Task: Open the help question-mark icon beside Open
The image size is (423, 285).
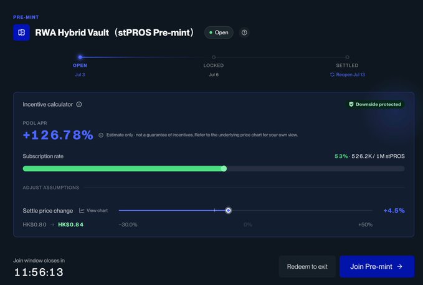Action: [x=244, y=32]
